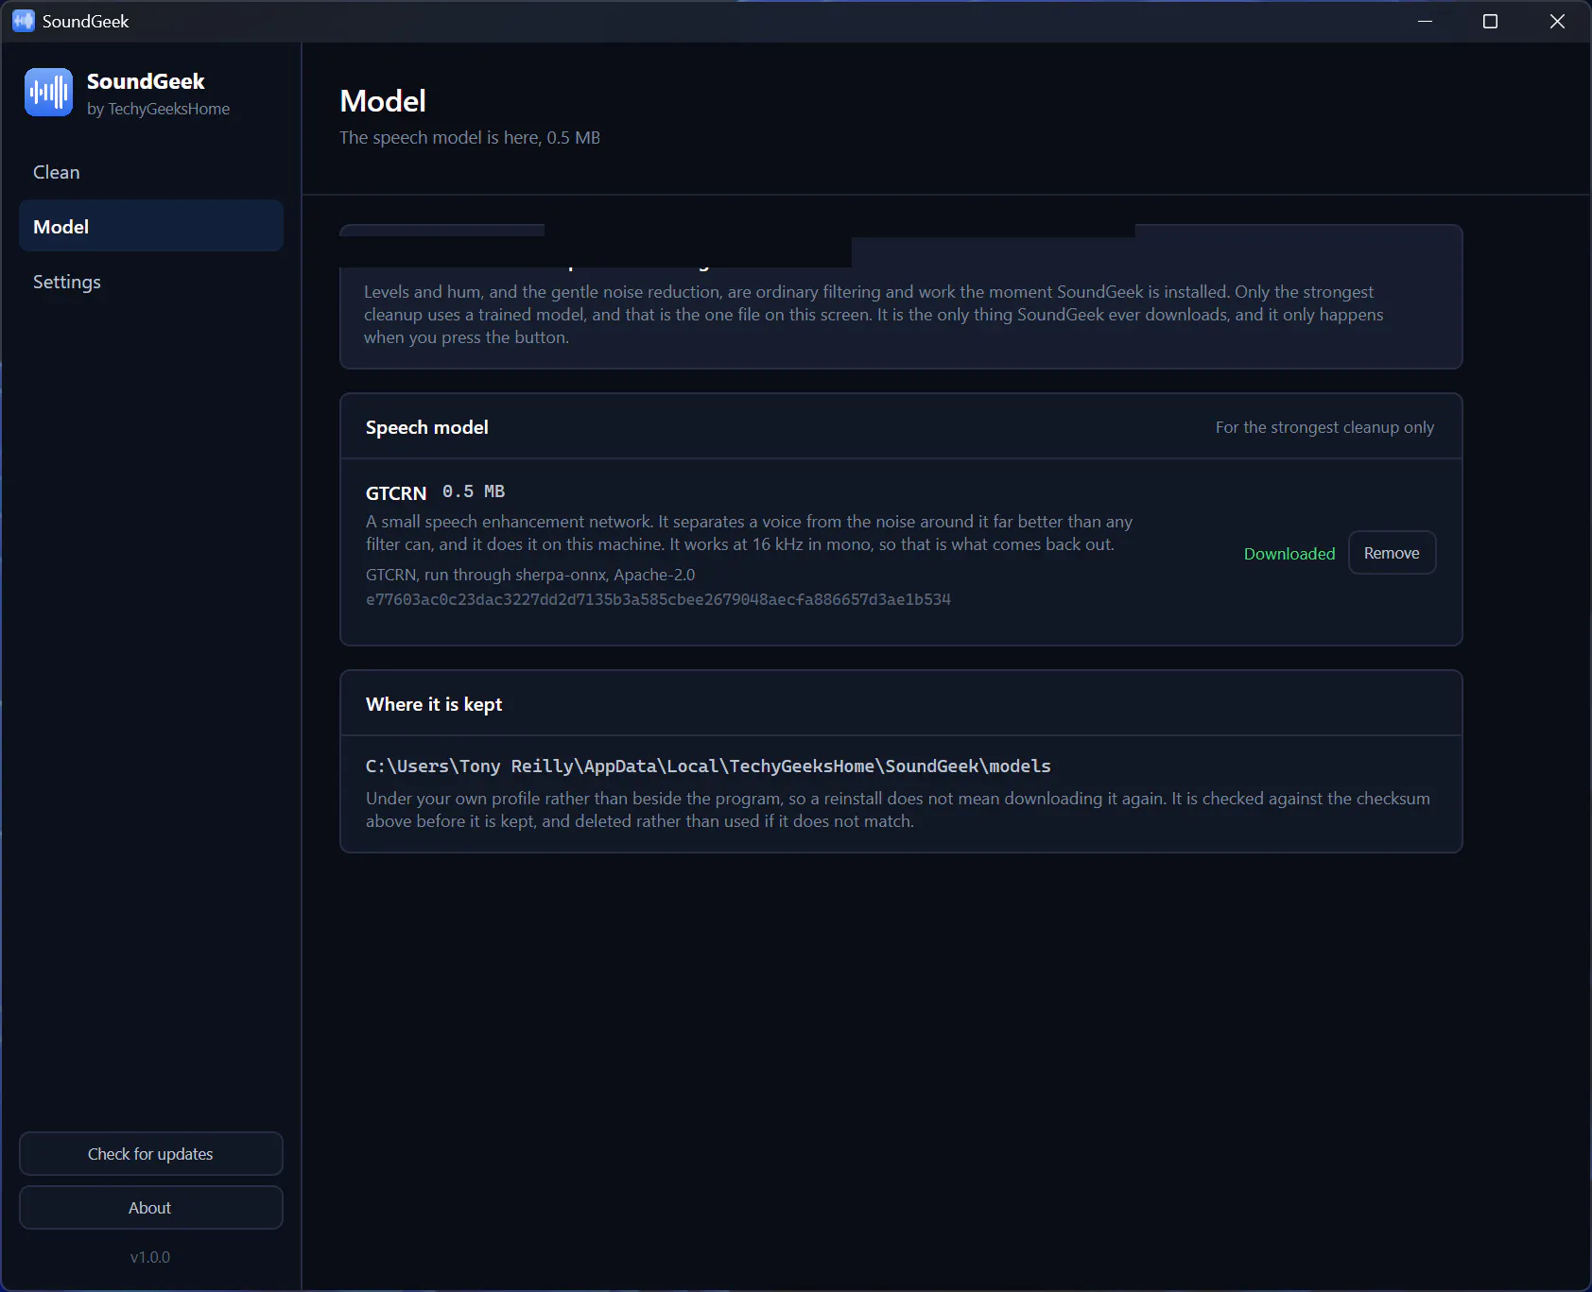Maximize the SoundGeek window

coord(1491,21)
